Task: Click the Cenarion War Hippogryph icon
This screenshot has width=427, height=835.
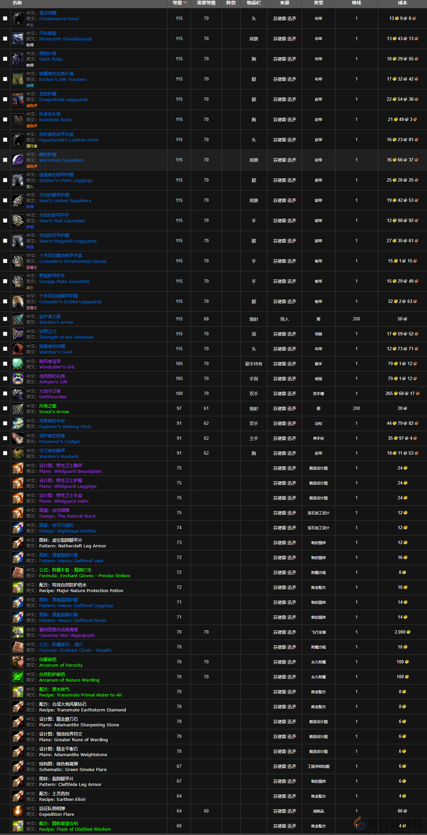Action: pyautogui.click(x=18, y=632)
